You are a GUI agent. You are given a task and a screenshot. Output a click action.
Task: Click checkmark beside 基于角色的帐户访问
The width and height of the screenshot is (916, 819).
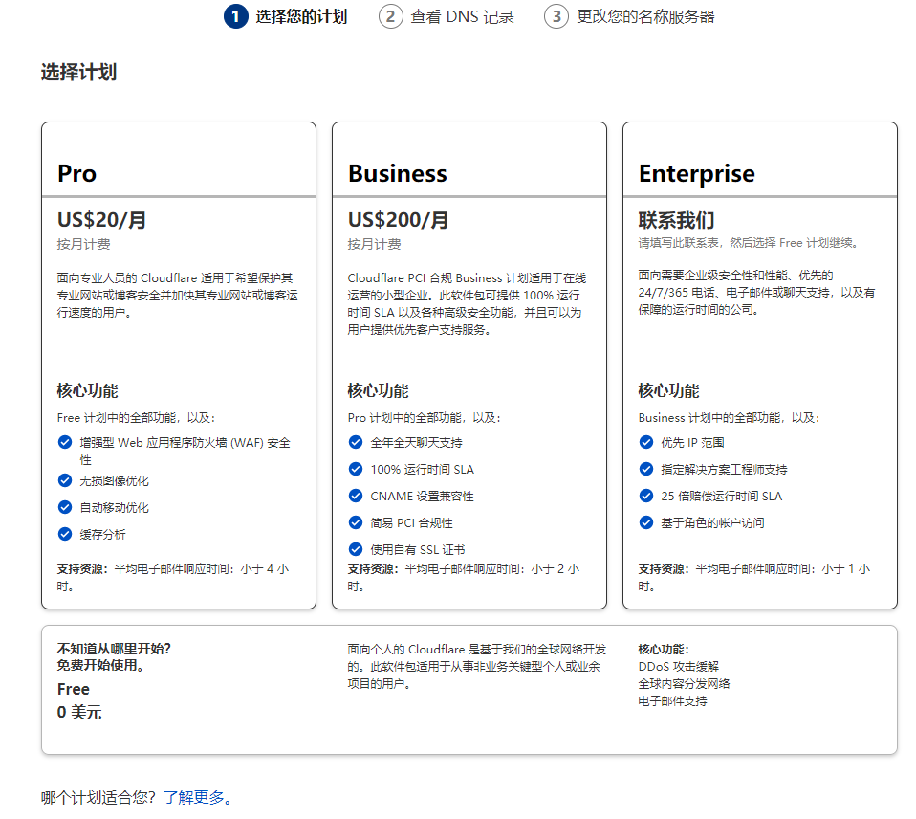point(646,522)
